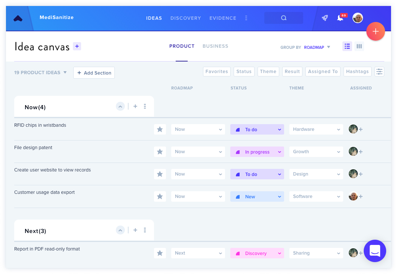Add assignee to File design patent
Image resolution: width=397 pixels, height=274 pixels.
tap(361, 152)
